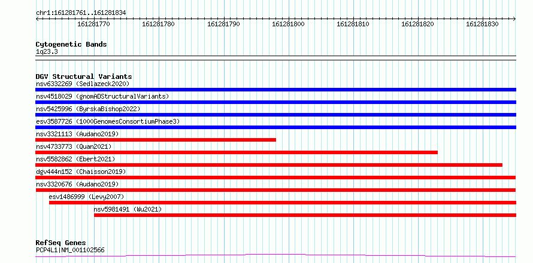
Task: Open nsv3320676 (Audano2019) variant label
Action: 77,184
